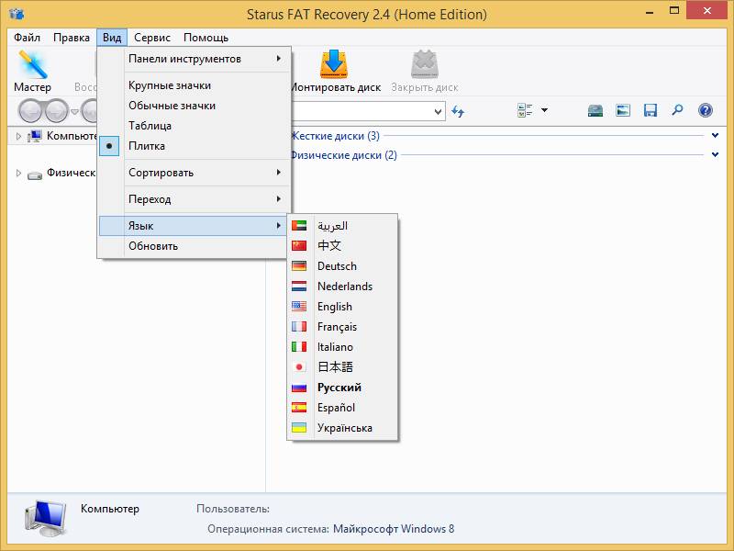Click the Монтировать диск toolbar icon
This screenshot has width=734, height=551.
tap(336, 72)
